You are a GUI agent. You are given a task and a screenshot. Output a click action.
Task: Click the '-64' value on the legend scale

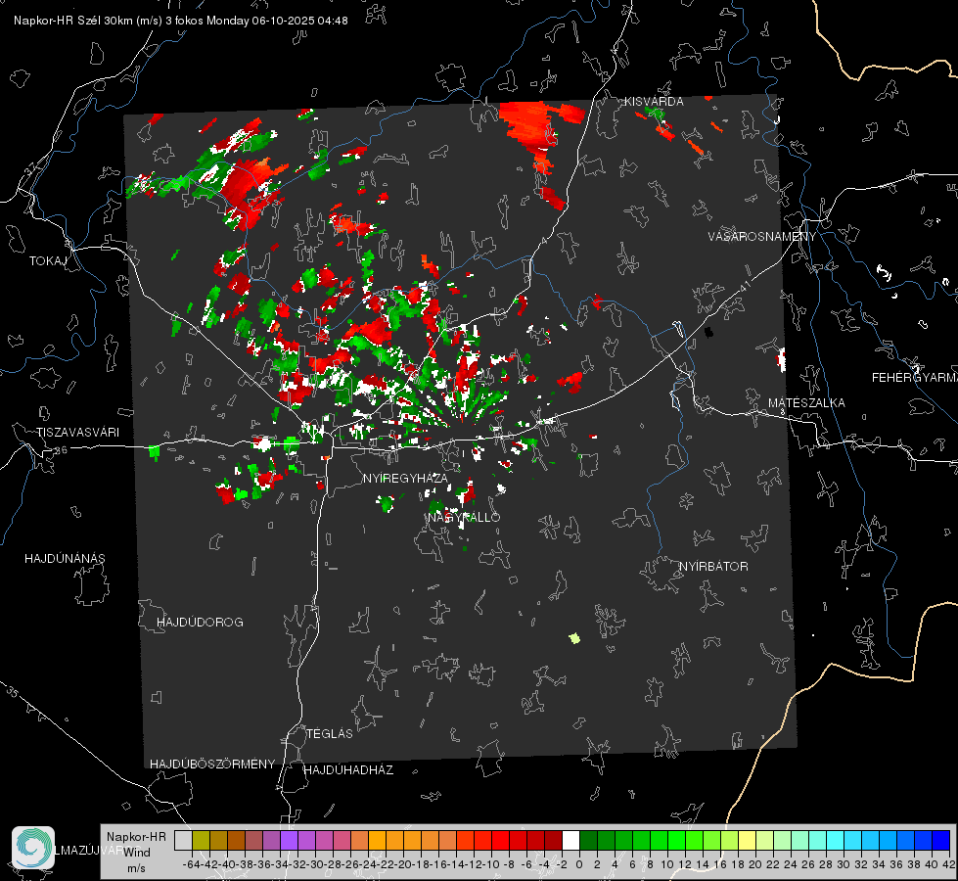[191, 864]
